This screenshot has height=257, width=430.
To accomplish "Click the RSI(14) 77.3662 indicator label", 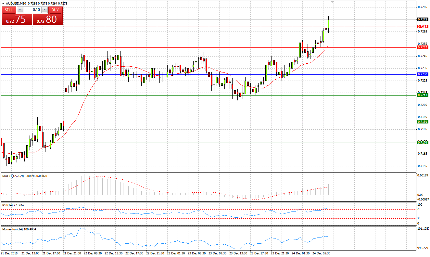I will coord(13,205).
